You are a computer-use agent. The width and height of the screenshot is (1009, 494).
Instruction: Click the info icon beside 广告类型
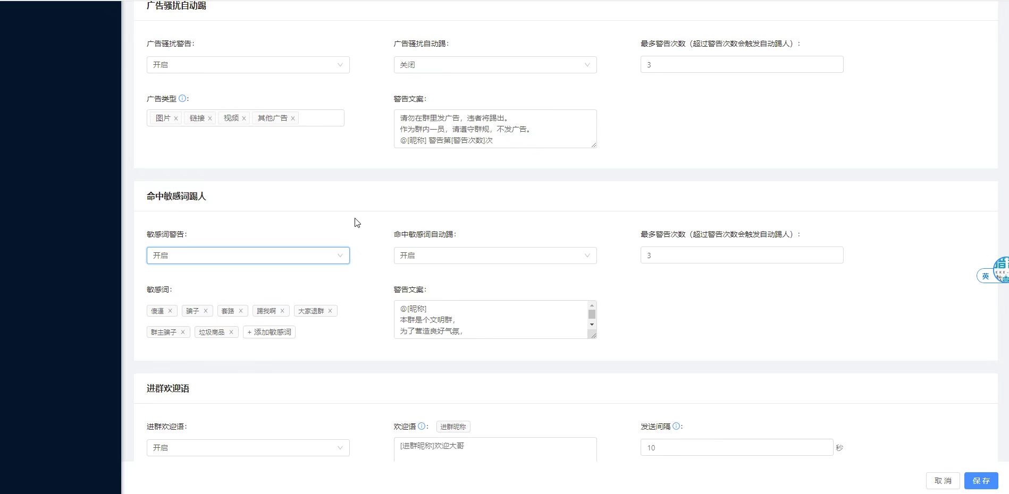pos(182,98)
